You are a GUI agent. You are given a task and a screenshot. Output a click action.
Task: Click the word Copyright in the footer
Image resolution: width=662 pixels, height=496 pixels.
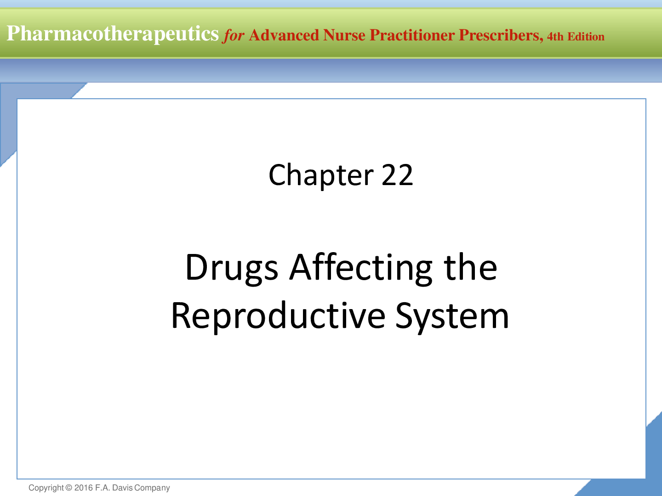click(x=46, y=488)
